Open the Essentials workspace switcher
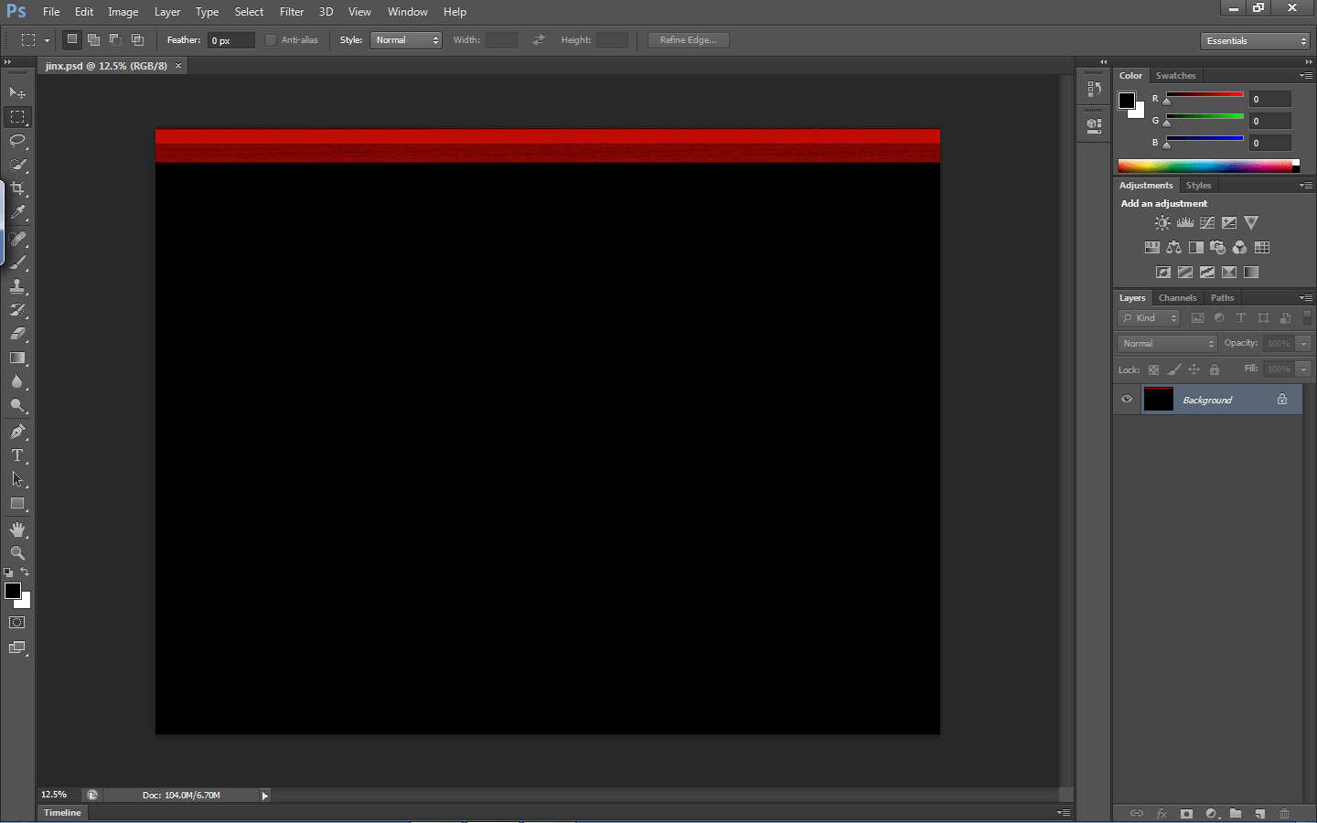The width and height of the screenshot is (1317, 823). [1255, 40]
